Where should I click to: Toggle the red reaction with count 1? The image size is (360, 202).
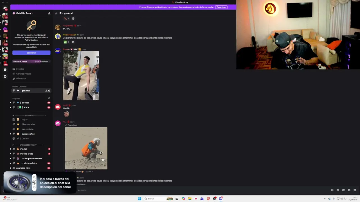(66, 19)
